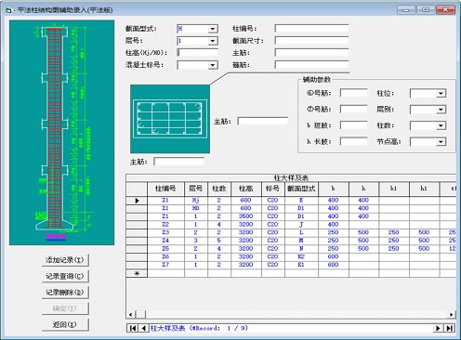Select the 柱数 column header in table

pyautogui.click(x=219, y=189)
